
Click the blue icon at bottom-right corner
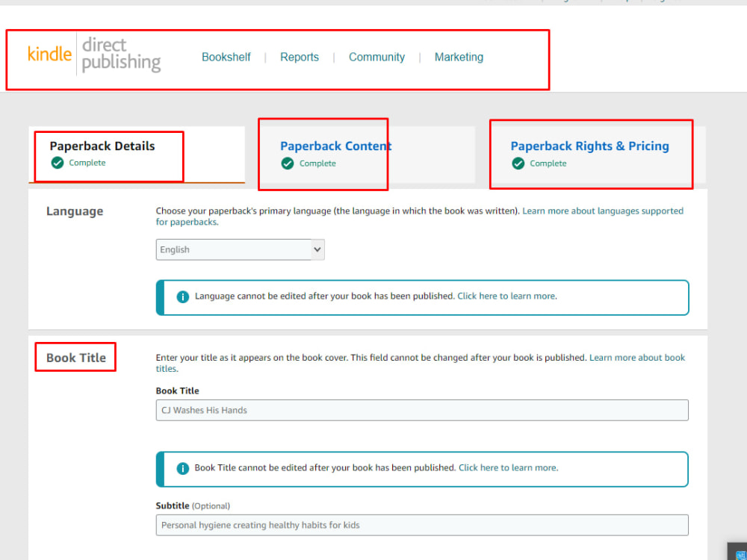[740, 554]
